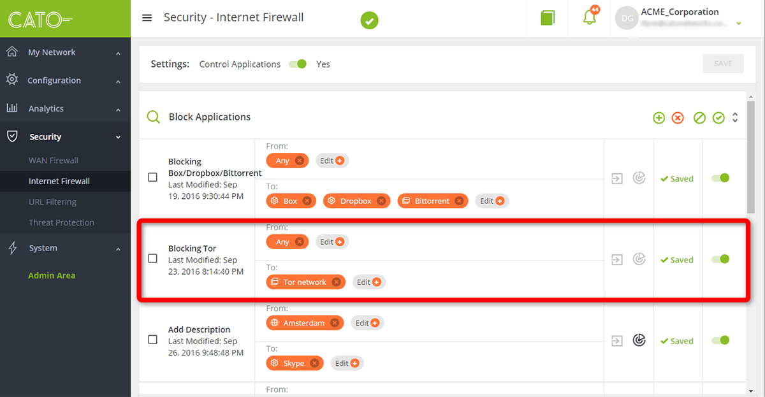Screen dimensions: 765x397
Task: Click the "Block Applications" section heading
Action: coord(210,117)
